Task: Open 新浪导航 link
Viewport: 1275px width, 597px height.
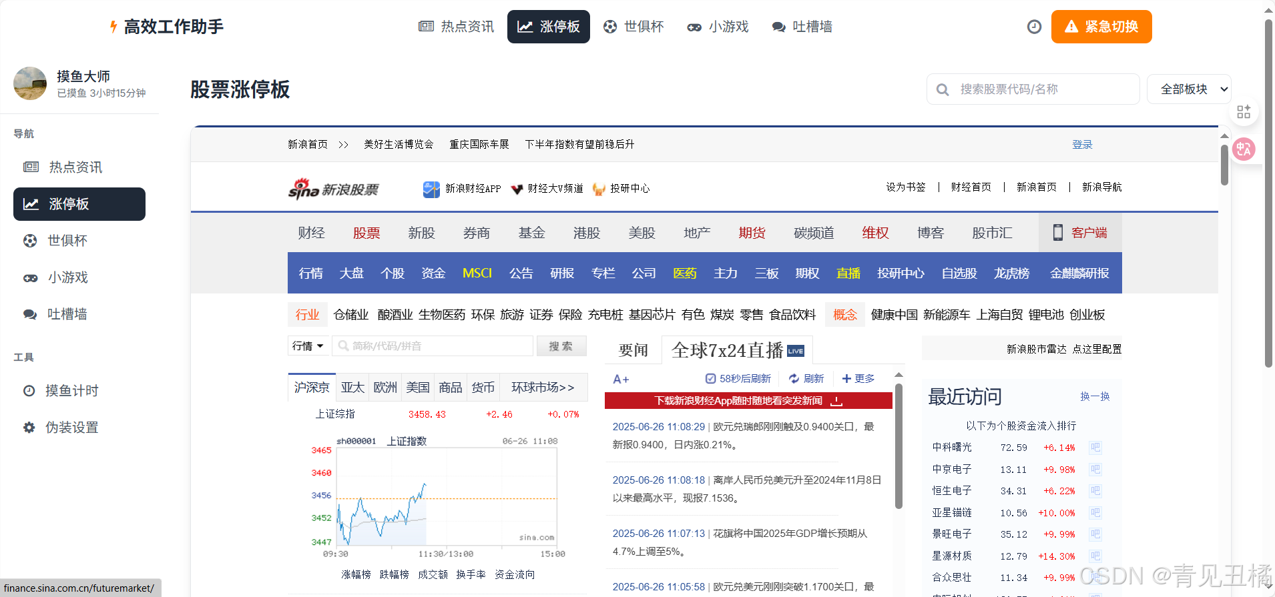Action: pyautogui.click(x=1102, y=187)
